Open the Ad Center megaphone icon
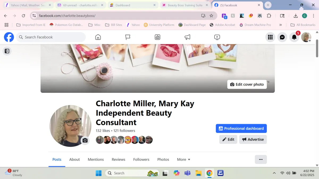Screen dimensions: 319x179 click(x=187, y=37)
